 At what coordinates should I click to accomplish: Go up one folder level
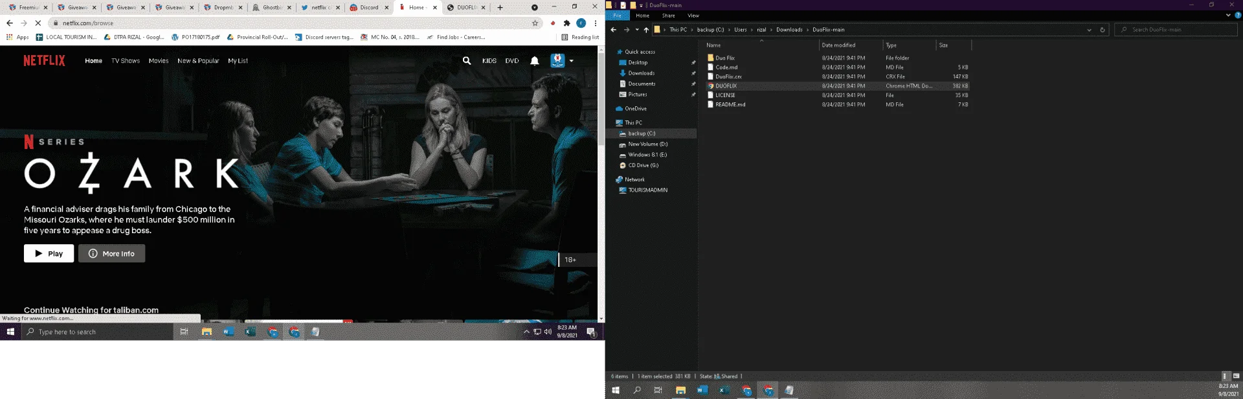[646, 30]
